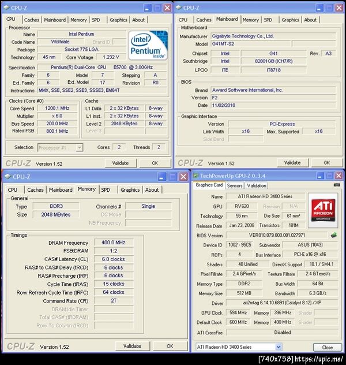Click the CPU-Z title icon in the Memory window
This screenshot has height=365, width=346.
point(7,177)
